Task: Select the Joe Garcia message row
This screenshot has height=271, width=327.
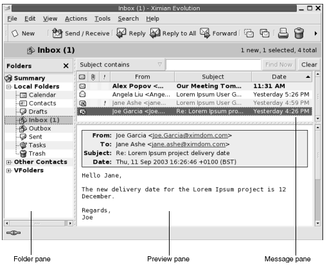Action: 195,111
